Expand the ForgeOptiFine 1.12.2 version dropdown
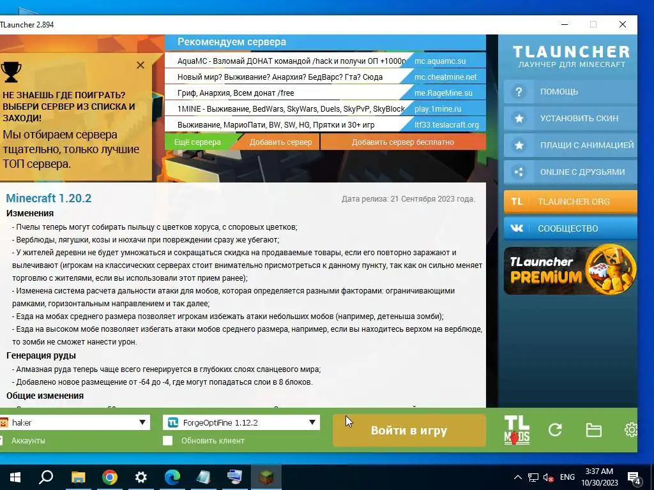The height and width of the screenshot is (490, 654). pos(312,422)
